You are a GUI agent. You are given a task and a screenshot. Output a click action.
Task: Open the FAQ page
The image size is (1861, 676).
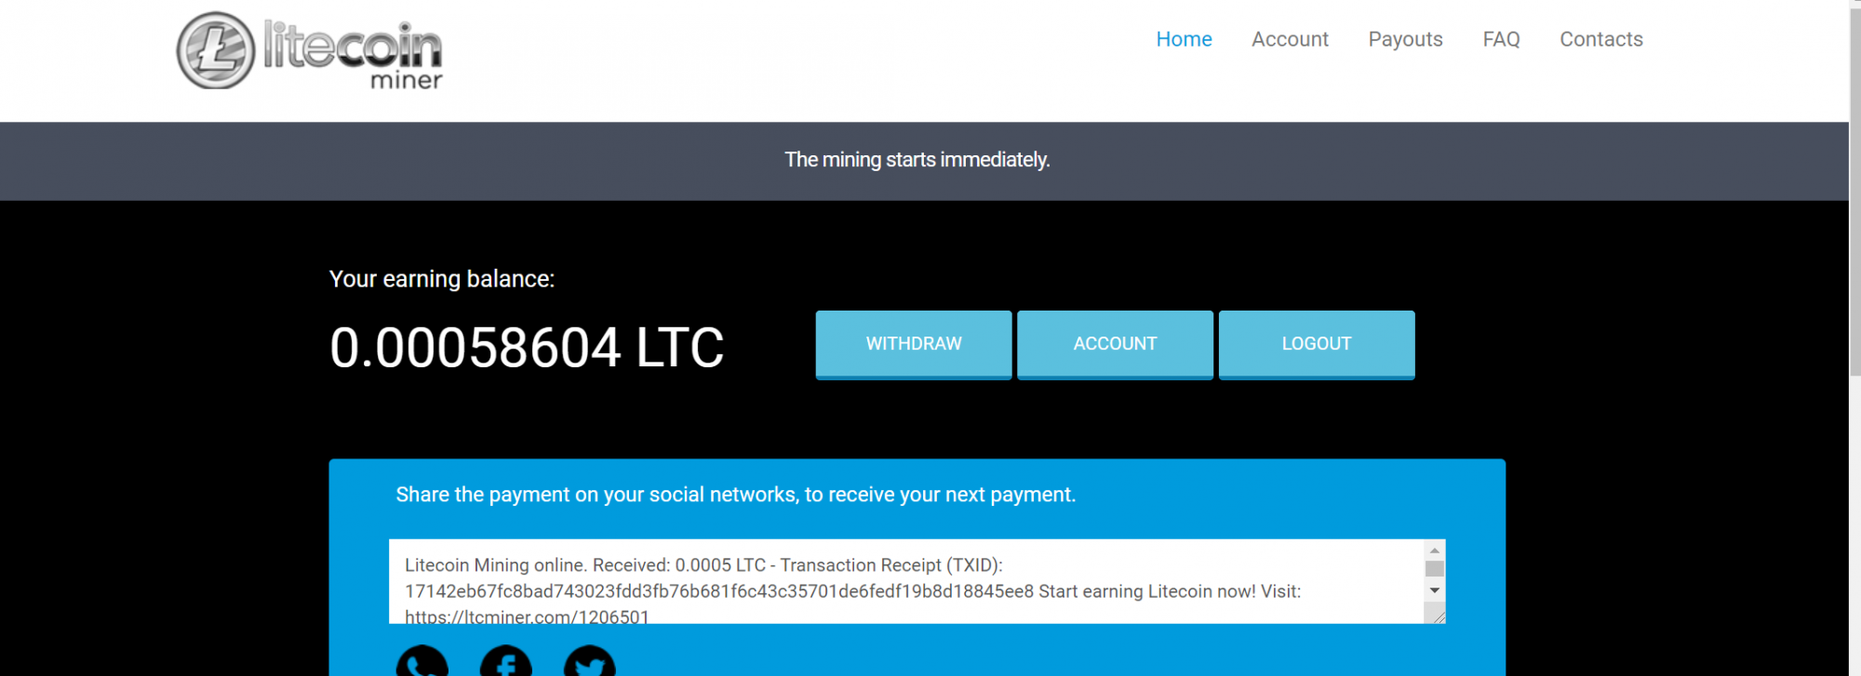coord(1501,39)
